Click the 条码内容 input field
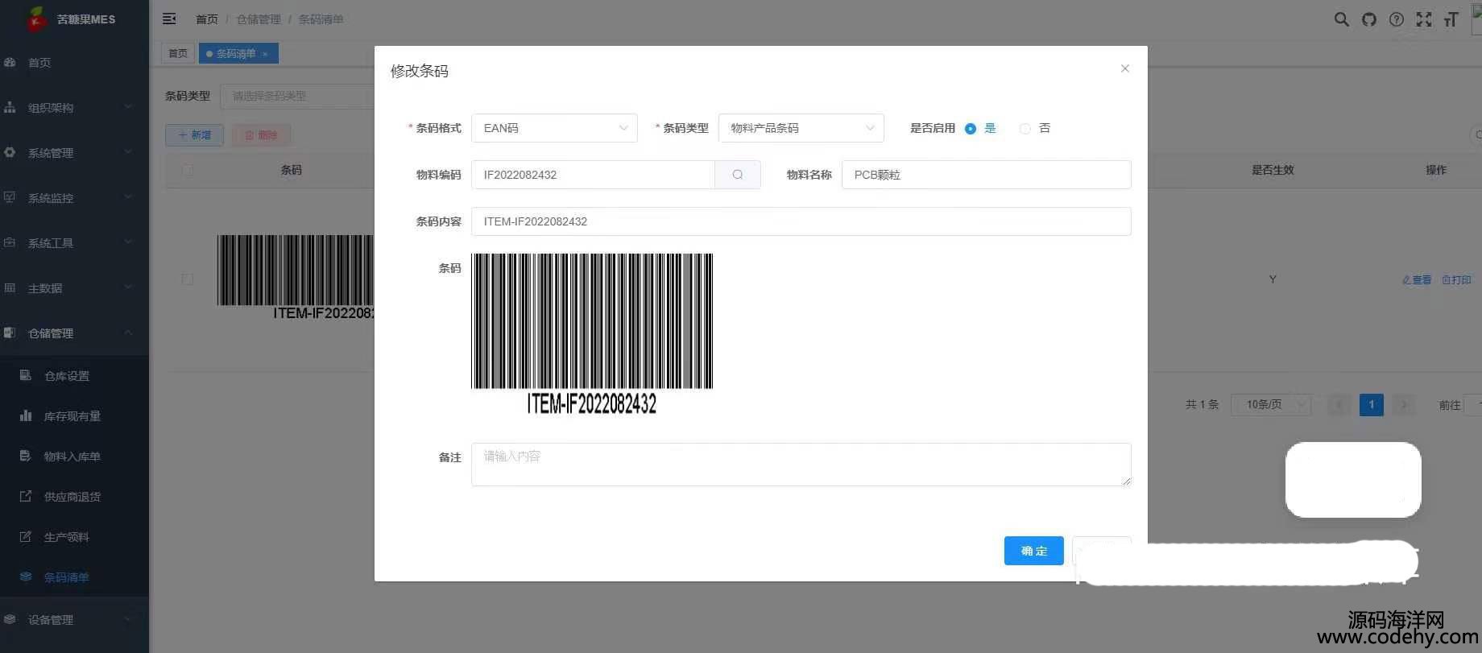1482x653 pixels. (801, 221)
